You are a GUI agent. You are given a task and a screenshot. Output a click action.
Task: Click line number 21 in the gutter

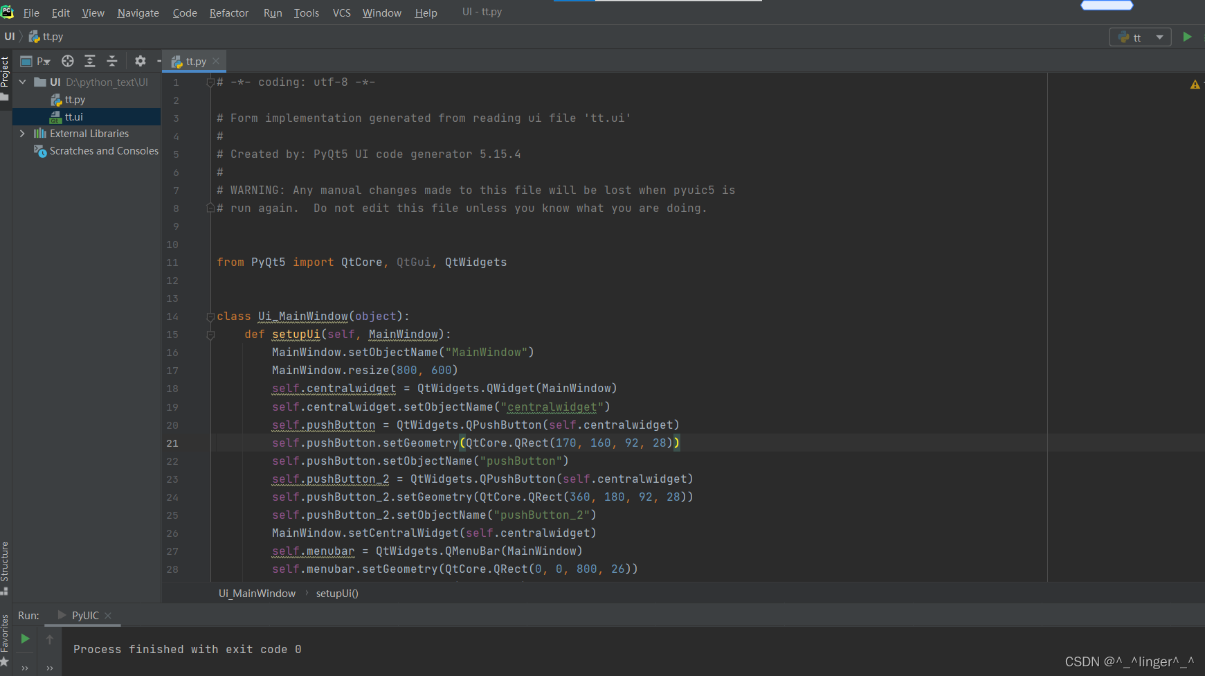coord(172,443)
